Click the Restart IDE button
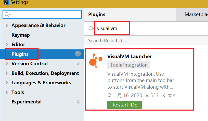The height and width of the screenshot is (121, 208). click(x=125, y=105)
